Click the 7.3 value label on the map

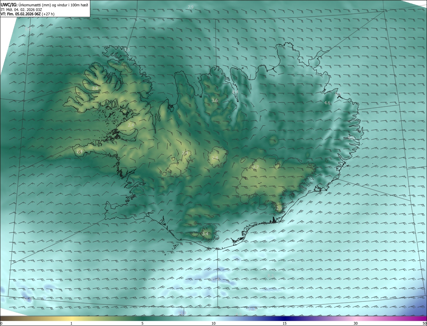(x=127, y=50)
